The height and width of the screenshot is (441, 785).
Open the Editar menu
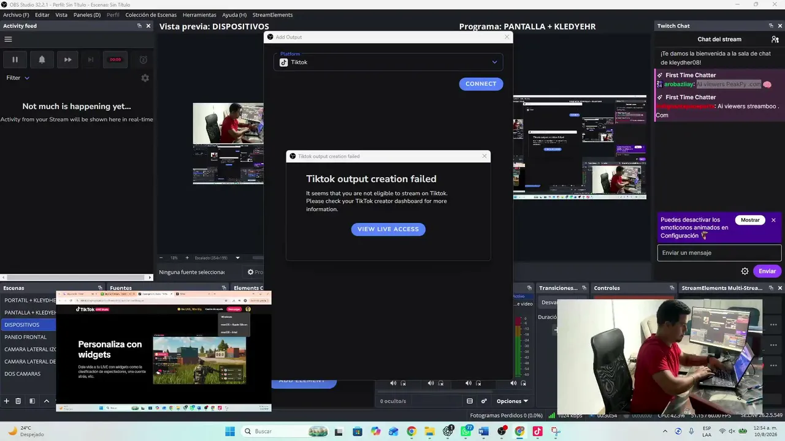(42, 15)
